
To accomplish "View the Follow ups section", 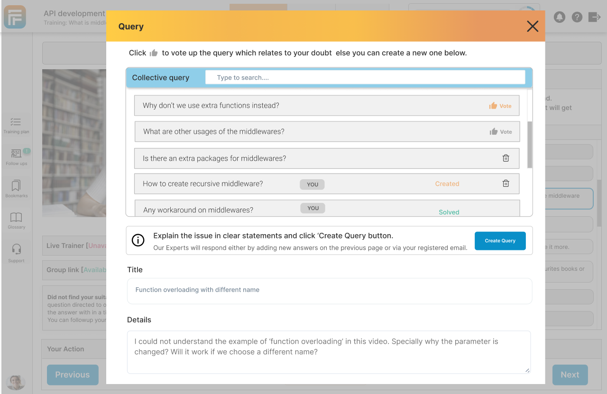I will click(16, 156).
